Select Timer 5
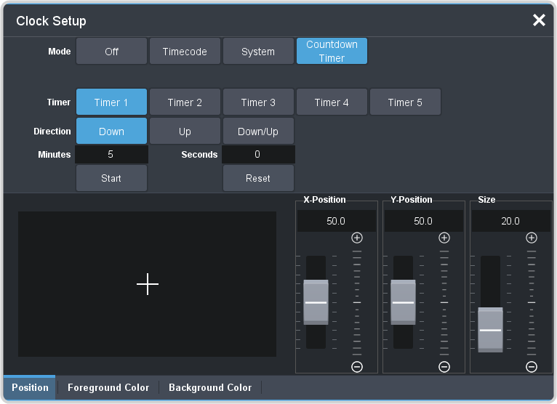This screenshot has width=557, height=404. coord(405,102)
